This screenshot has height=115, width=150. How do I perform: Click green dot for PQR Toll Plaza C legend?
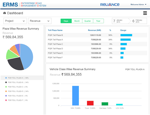point(5,87)
